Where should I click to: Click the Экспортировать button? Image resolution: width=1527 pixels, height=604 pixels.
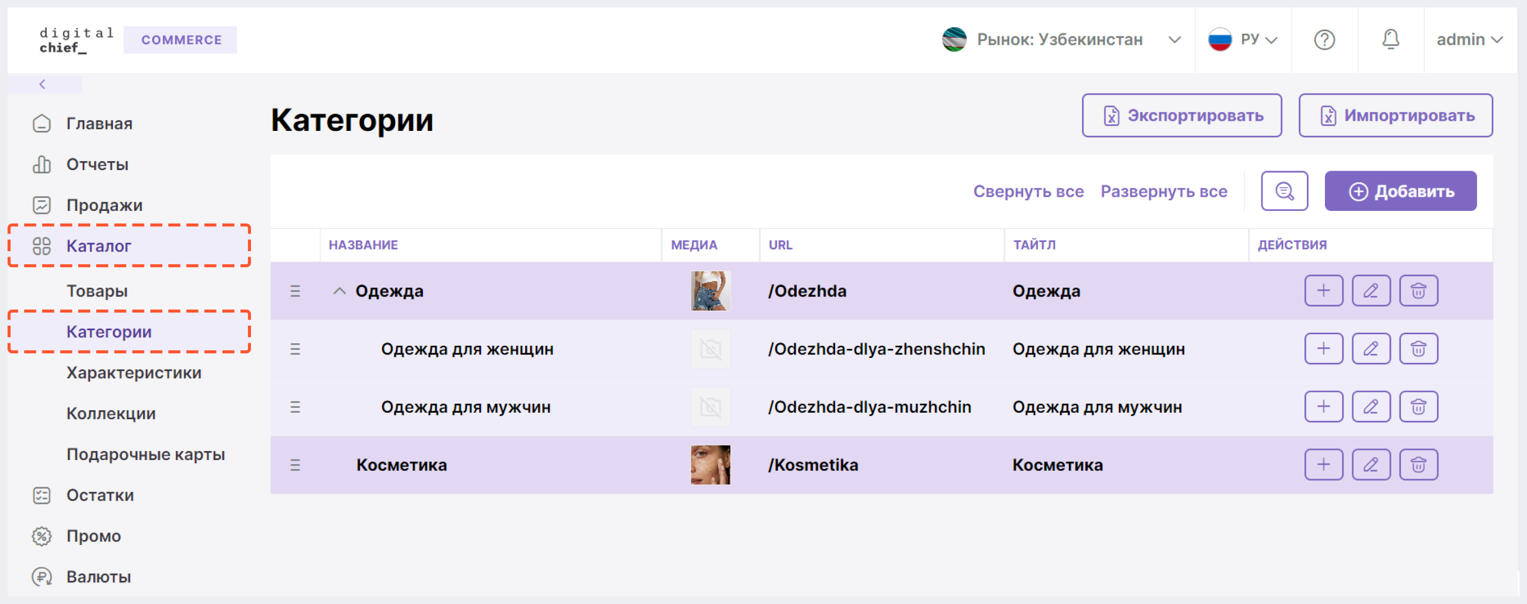[1181, 115]
